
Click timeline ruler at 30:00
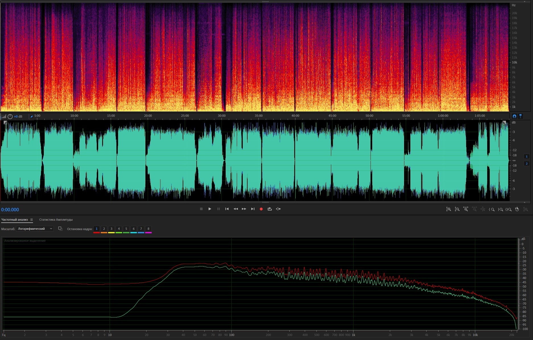click(222, 116)
